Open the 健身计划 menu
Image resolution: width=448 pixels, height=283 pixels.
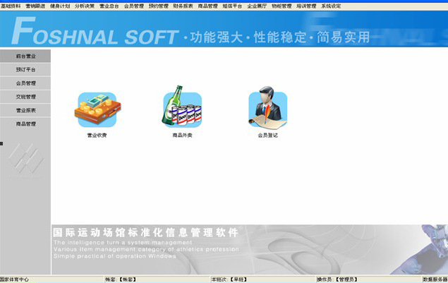[59, 5]
